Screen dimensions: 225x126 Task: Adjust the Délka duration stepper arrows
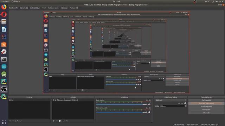(186, 106)
